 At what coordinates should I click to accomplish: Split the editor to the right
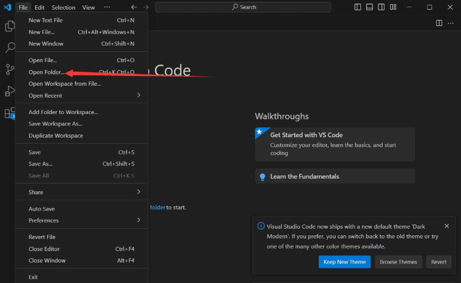tap(439, 23)
